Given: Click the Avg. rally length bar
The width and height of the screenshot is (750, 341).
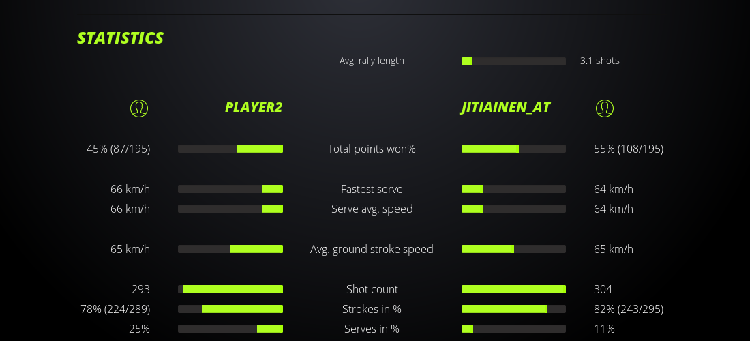Looking at the screenshot, I should point(513,61).
